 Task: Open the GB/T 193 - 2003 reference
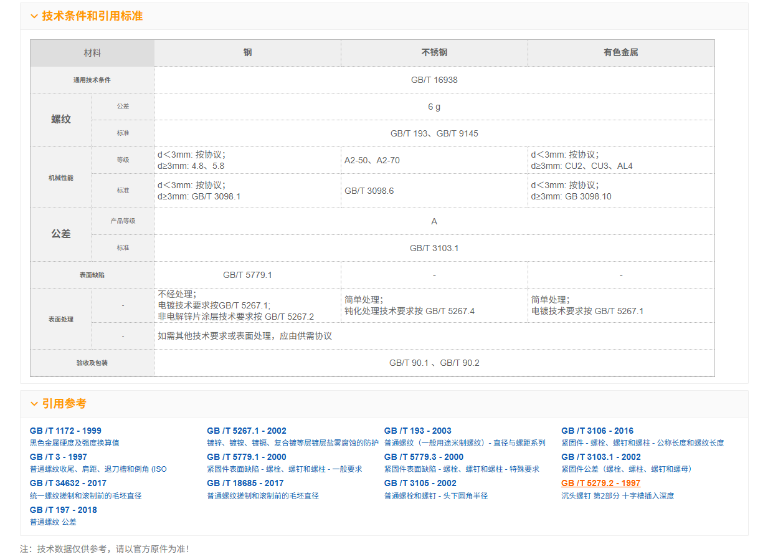[x=417, y=431]
